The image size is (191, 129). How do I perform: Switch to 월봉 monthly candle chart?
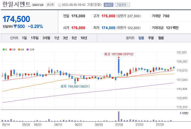click(161, 38)
